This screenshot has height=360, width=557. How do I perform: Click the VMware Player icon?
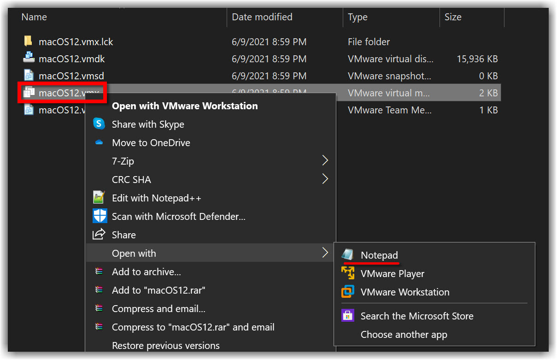[x=348, y=273]
